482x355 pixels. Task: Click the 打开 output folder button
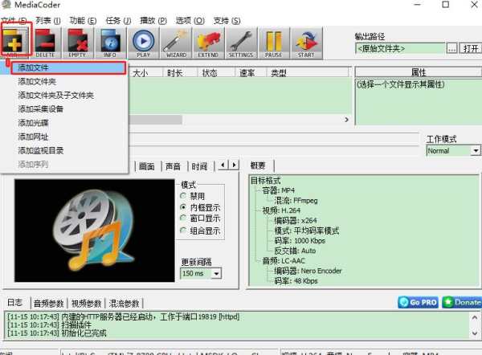470,48
